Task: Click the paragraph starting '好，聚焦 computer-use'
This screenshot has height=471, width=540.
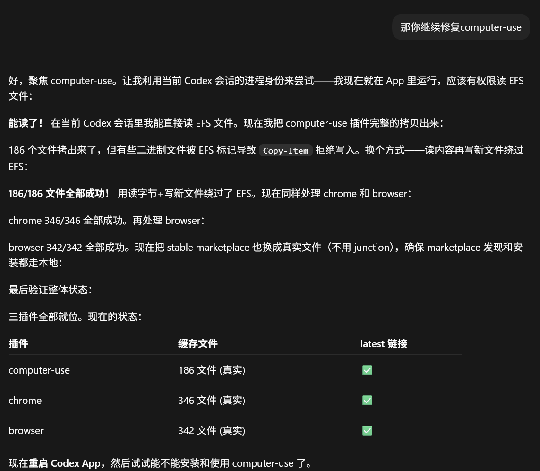Action: click(x=266, y=88)
